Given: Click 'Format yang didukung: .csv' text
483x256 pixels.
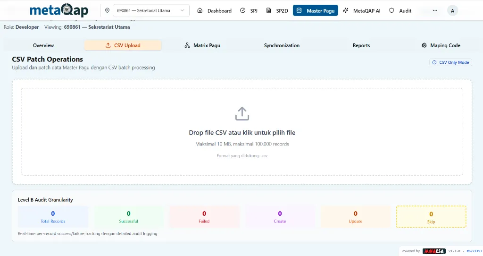Looking at the screenshot, I should [242, 156].
